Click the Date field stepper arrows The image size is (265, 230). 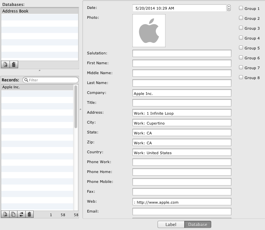point(229,8)
